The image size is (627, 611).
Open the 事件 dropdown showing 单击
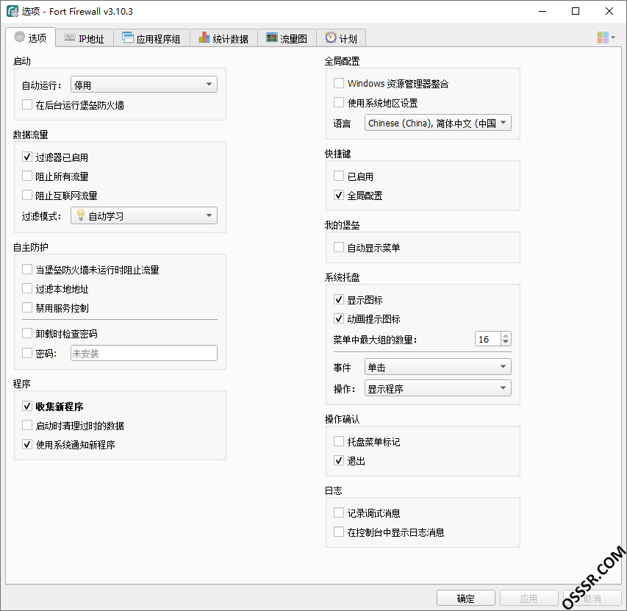438,367
